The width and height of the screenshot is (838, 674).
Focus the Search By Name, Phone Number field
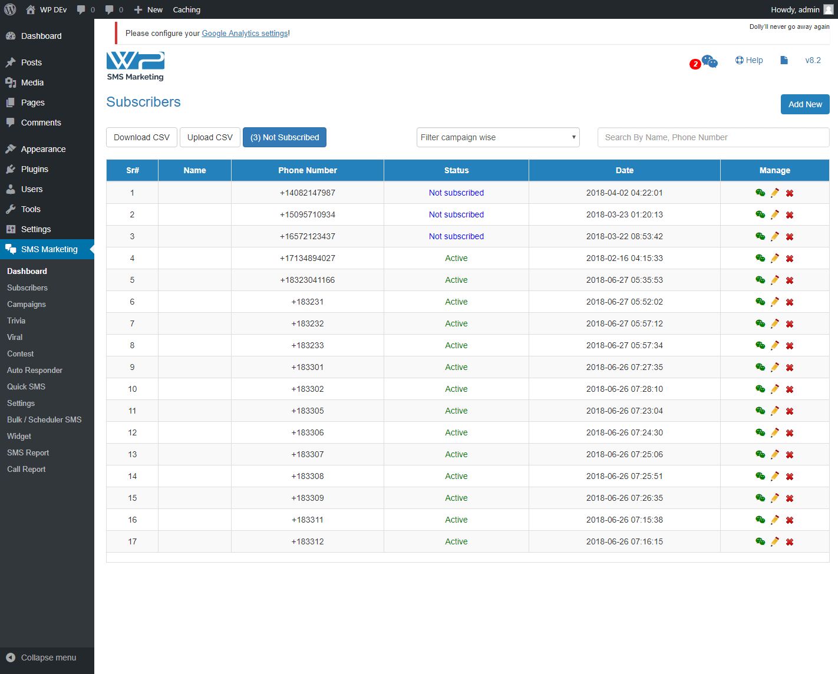(x=713, y=137)
